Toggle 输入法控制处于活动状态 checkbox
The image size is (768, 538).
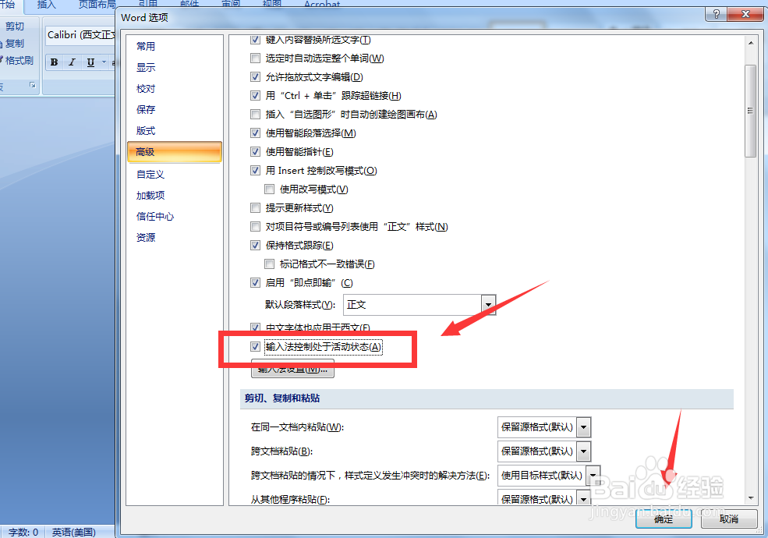pyautogui.click(x=255, y=347)
